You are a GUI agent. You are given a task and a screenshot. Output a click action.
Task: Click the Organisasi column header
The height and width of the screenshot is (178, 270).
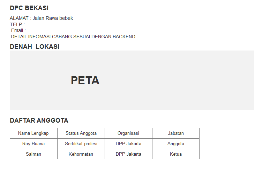[x=128, y=133]
